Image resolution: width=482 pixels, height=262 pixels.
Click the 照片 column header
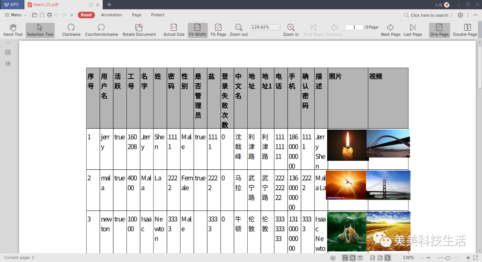pyautogui.click(x=348, y=98)
